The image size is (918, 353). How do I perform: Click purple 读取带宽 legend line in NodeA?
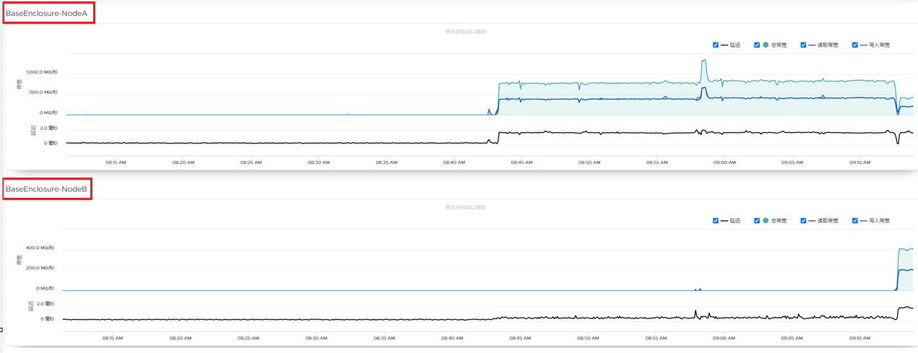pos(812,45)
